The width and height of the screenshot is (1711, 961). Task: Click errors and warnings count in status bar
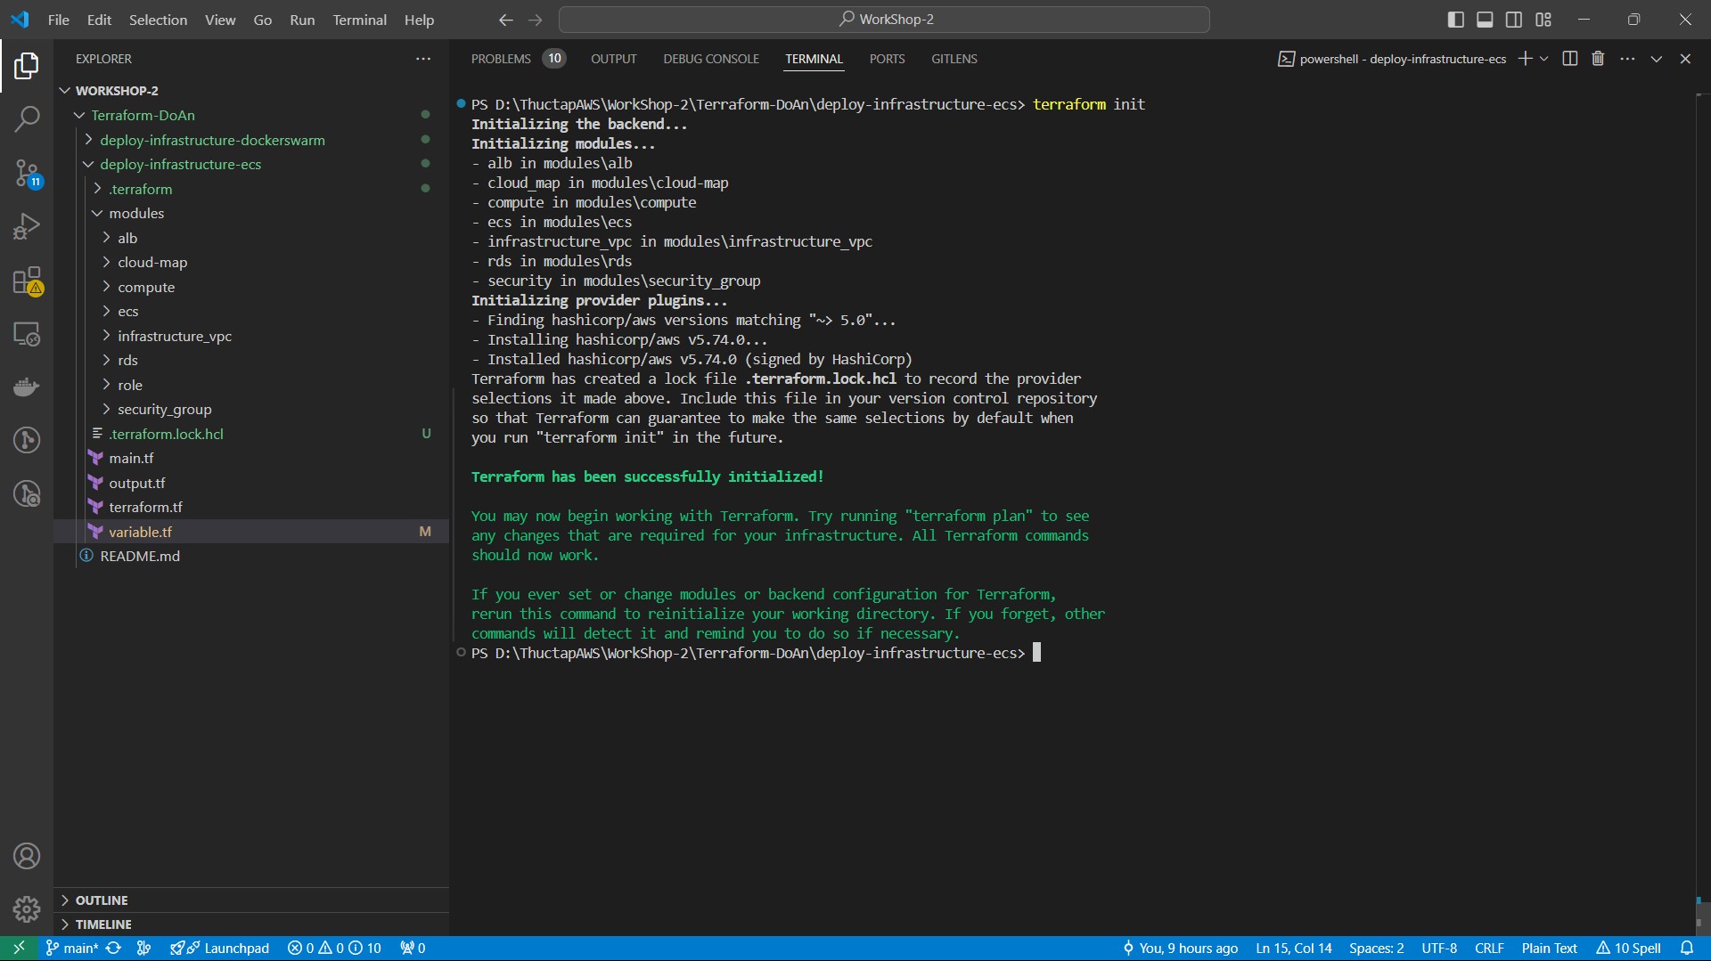[334, 948]
